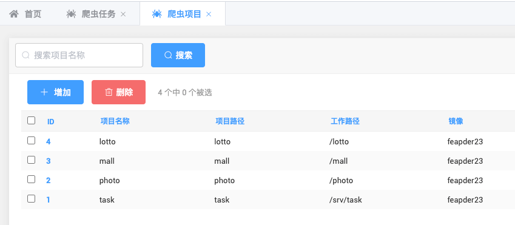The width and height of the screenshot is (515, 225).
Task: Click the magnifier icon on the 搜索 button
Action: (168, 55)
